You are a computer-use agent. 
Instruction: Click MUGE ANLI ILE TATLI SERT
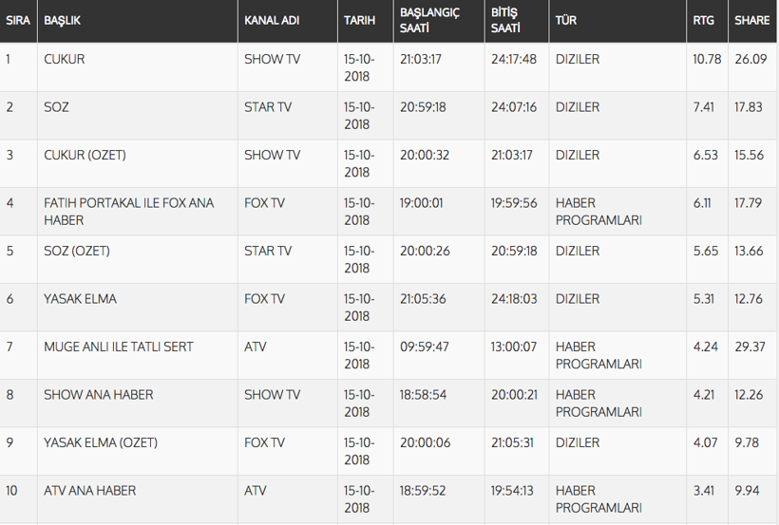(x=118, y=347)
